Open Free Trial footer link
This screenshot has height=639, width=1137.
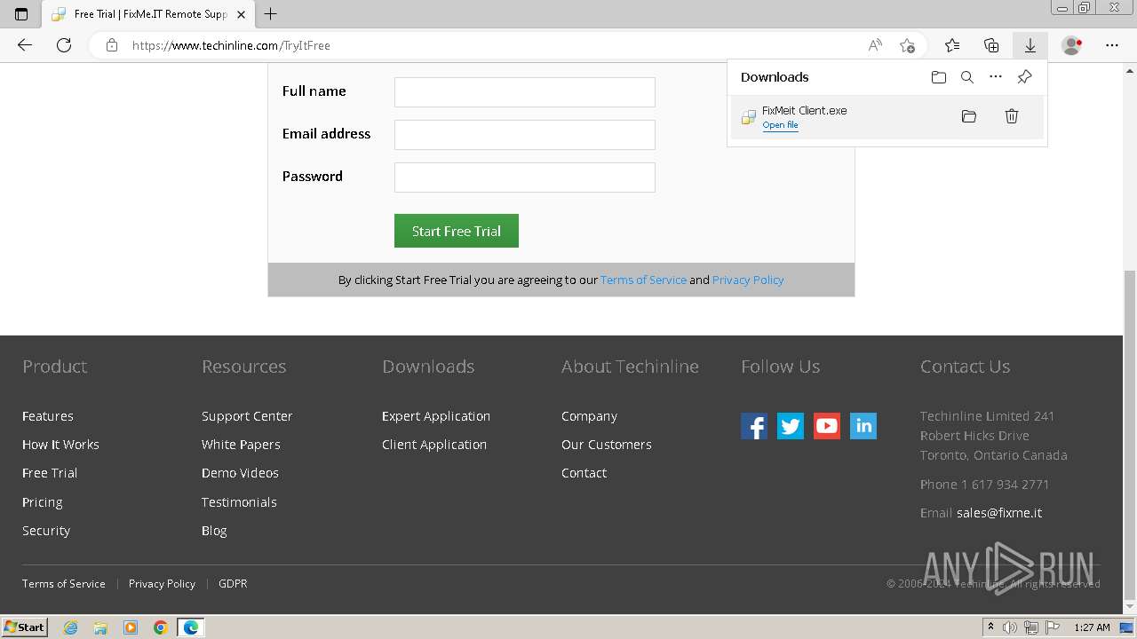point(50,473)
